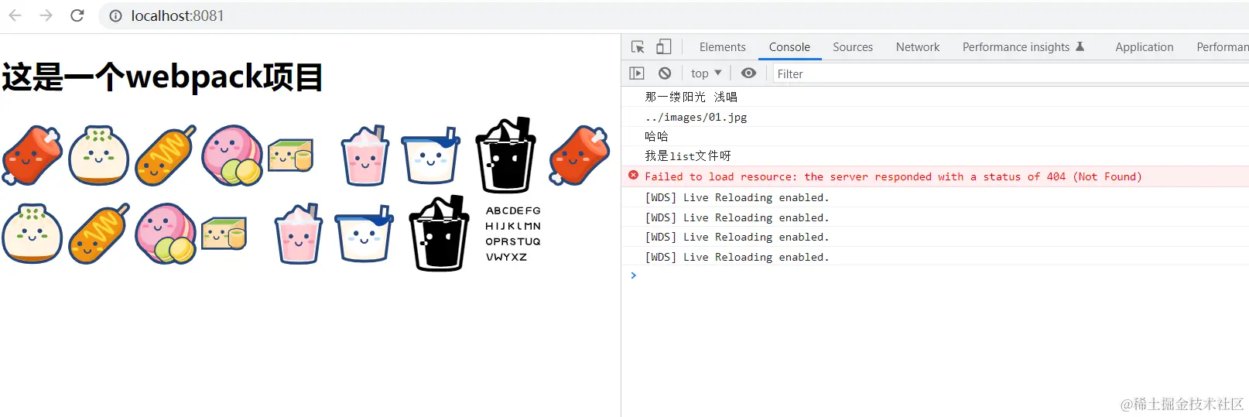Focus the console Filter field

click(1011, 74)
